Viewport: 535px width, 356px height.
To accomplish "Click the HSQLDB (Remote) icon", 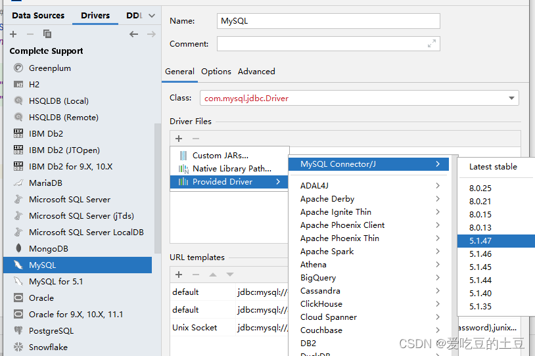I will point(18,117).
